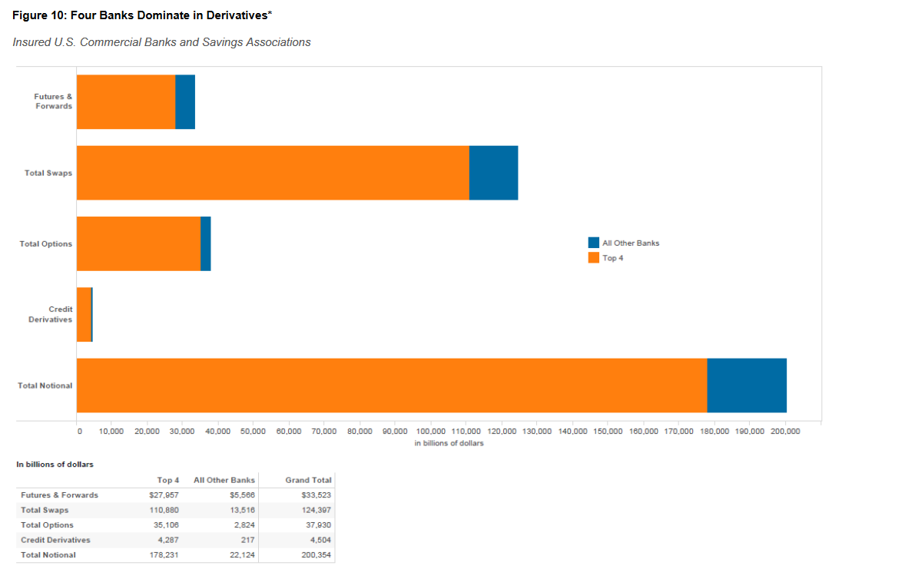Viewport: 905px width, 569px height.
Task: Click the table cell '110,880'
Action: pos(164,510)
